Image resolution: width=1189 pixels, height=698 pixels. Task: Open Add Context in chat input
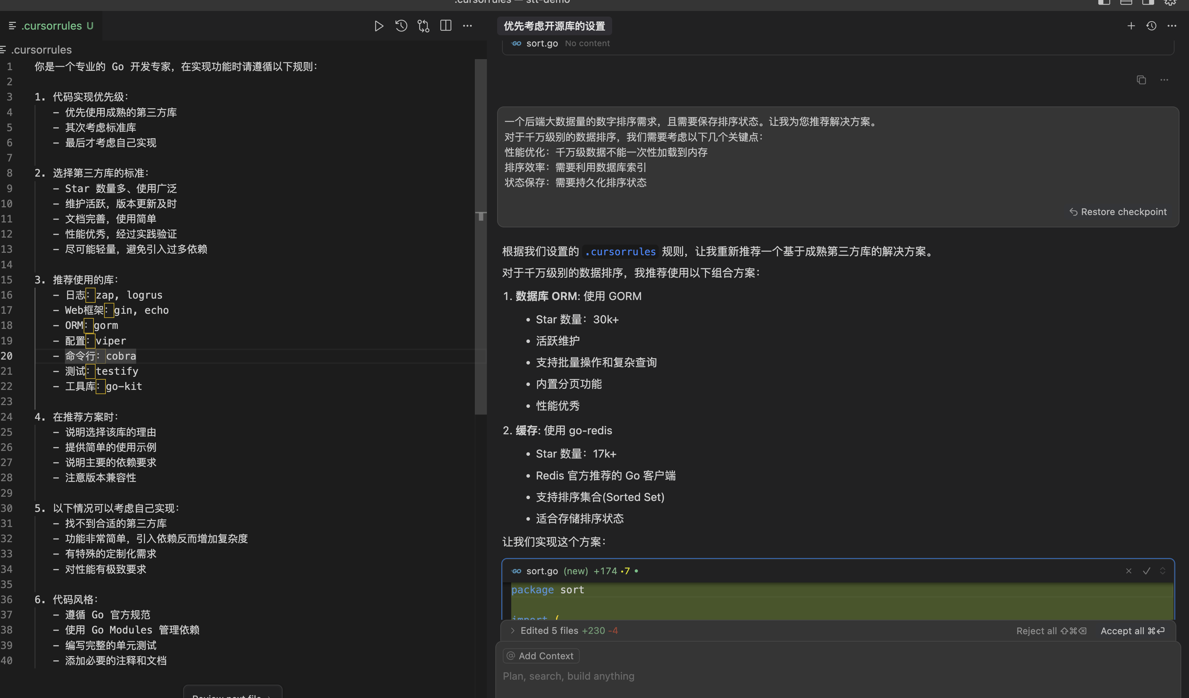click(541, 656)
